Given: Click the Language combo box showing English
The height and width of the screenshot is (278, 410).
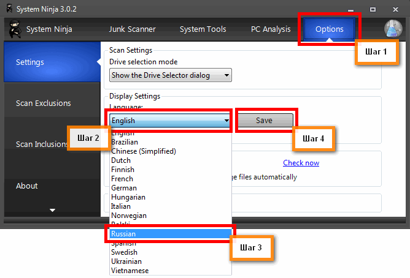Looking at the screenshot, I should pos(170,120).
